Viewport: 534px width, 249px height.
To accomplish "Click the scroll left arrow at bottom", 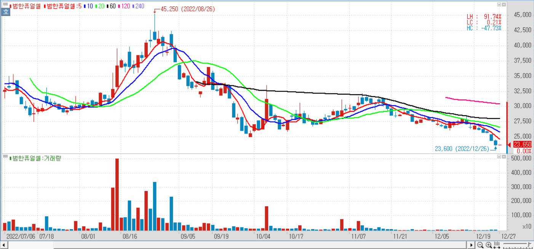I will (x=4, y=245).
